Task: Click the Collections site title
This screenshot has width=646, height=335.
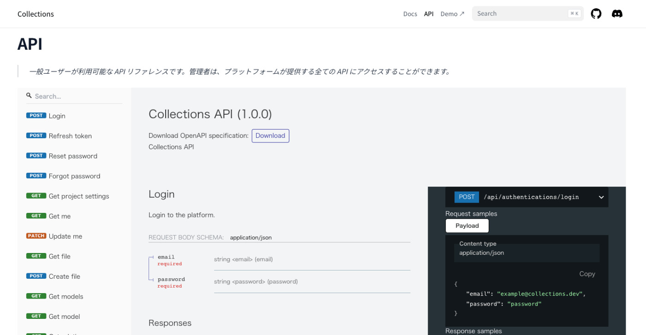Action: pos(36,14)
